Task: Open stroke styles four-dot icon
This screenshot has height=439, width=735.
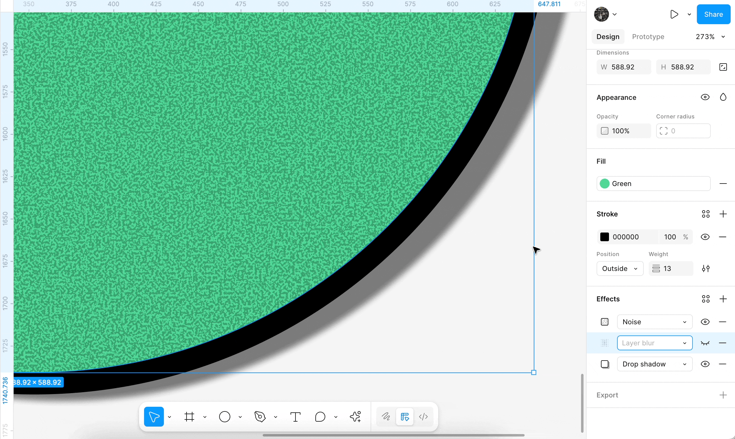Action: pos(706,214)
